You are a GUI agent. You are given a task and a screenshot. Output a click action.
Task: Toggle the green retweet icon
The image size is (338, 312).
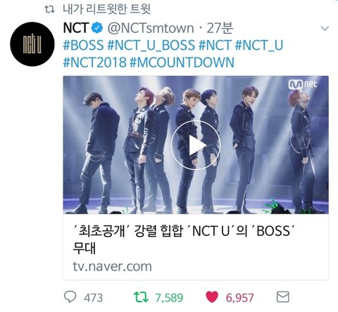[141, 297]
